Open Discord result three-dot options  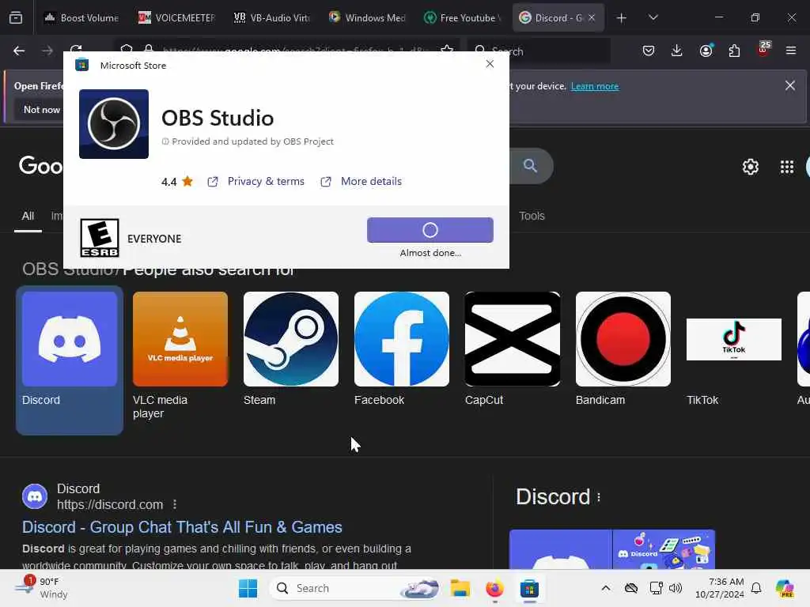(175, 504)
